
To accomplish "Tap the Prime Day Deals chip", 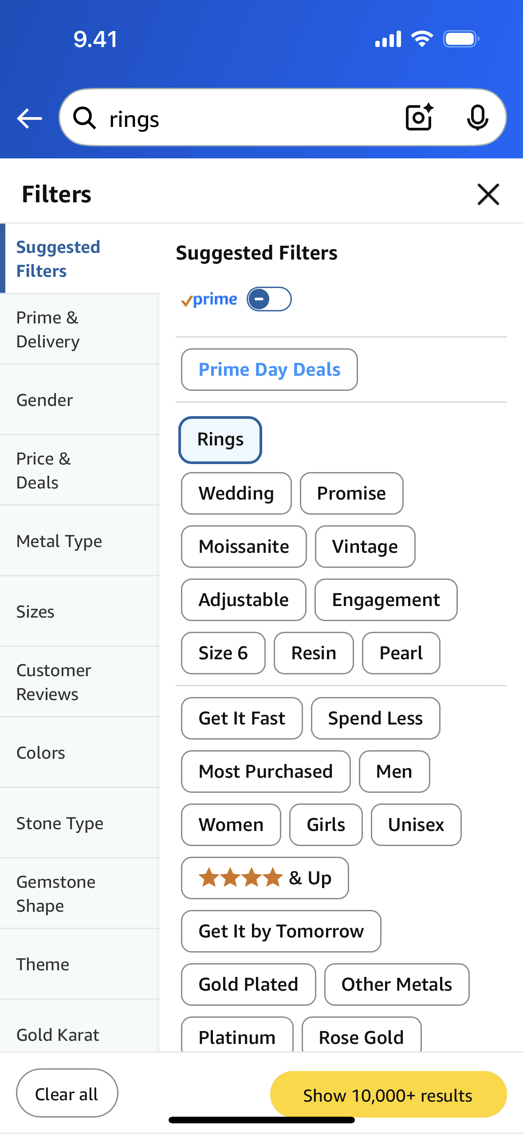I will click(x=269, y=370).
